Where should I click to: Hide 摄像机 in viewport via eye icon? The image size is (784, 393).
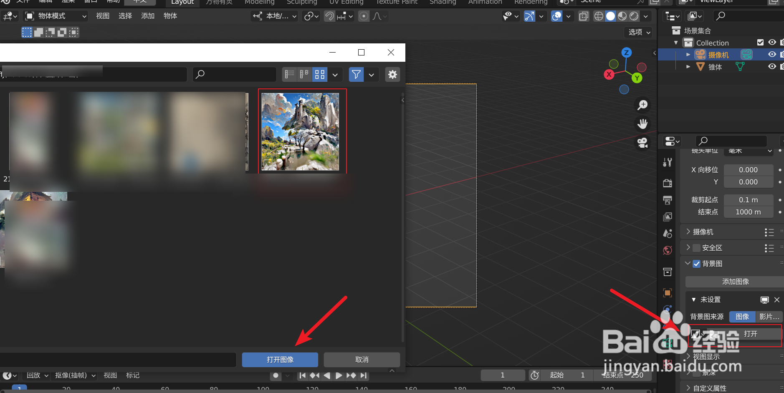[772, 55]
